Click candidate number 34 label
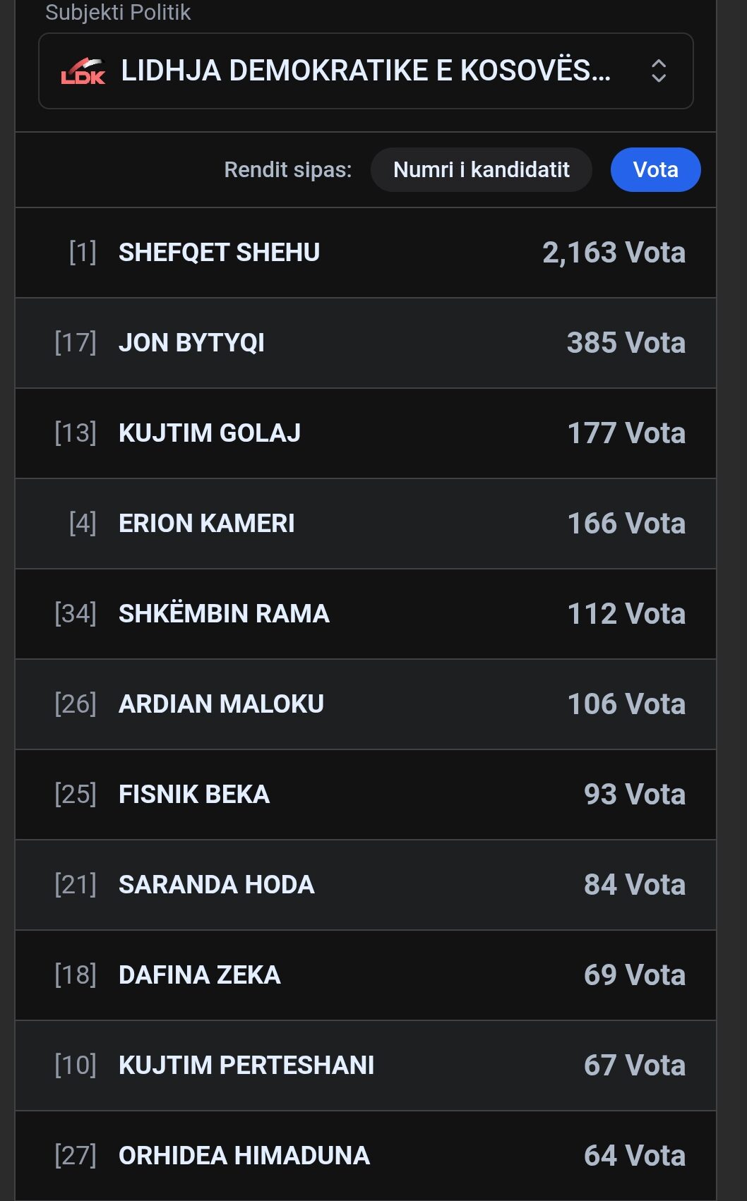 click(x=76, y=614)
